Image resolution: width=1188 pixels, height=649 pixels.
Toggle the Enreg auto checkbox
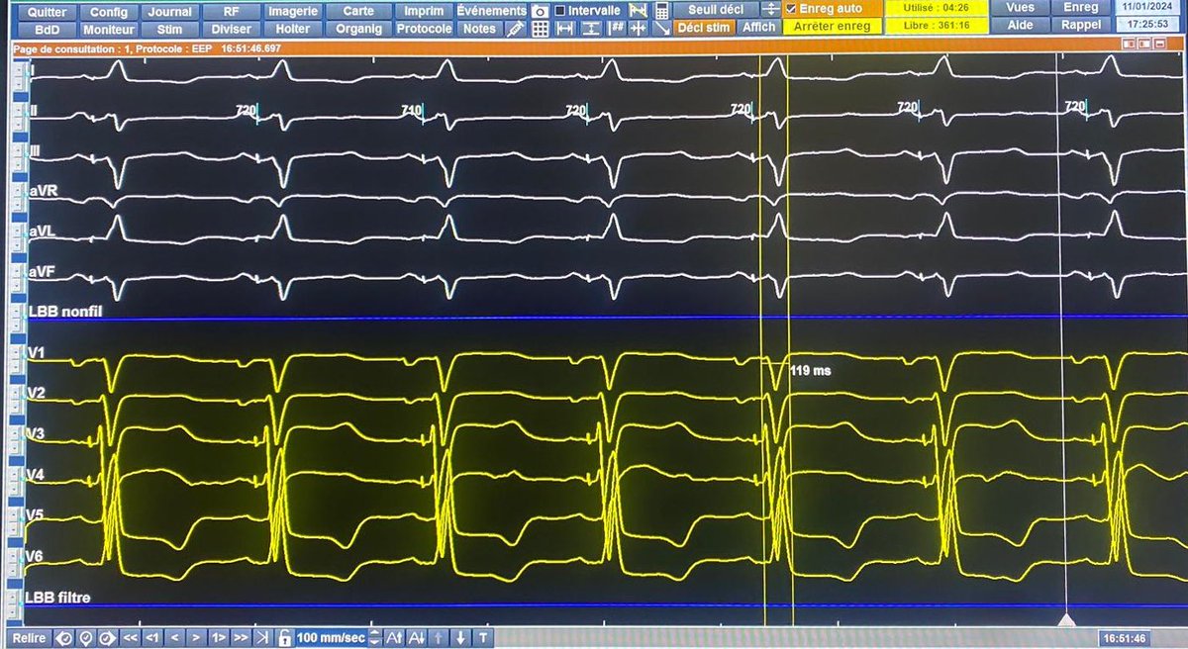[x=790, y=9]
